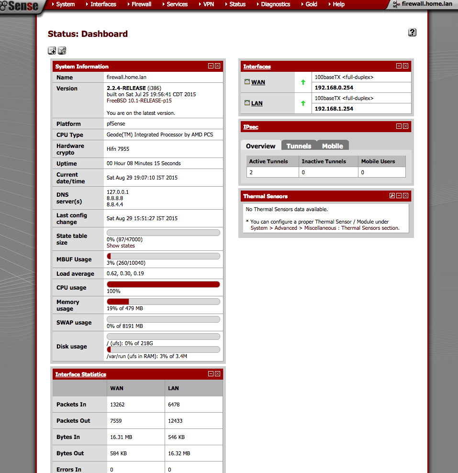The height and width of the screenshot is (473, 458).
Task: Collapse the Interface Statistics widget
Action: coord(211,374)
